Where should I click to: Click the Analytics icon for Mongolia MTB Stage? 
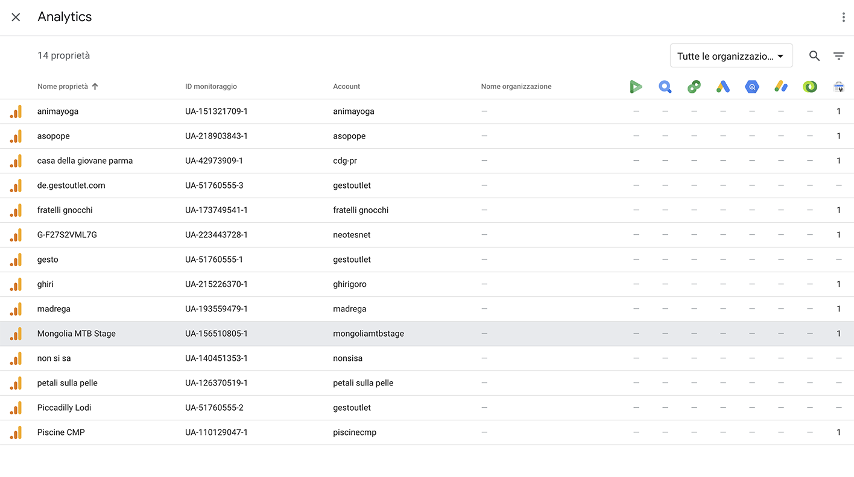[x=16, y=334]
